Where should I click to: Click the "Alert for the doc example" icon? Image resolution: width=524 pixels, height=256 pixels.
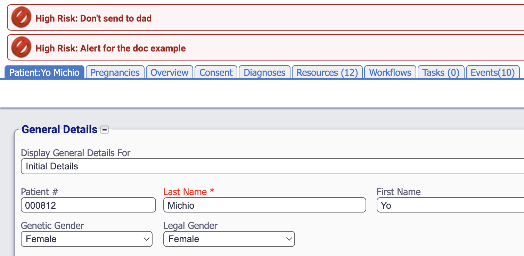point(21,48)
